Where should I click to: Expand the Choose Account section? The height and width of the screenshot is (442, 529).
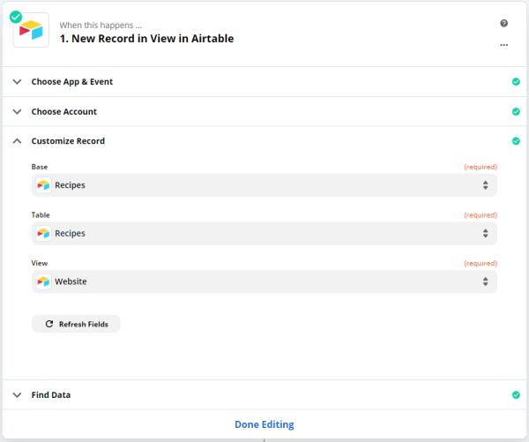pos(264,111)
